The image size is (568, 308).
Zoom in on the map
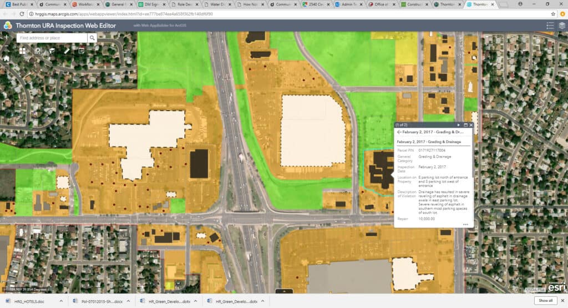click(6, 37)
